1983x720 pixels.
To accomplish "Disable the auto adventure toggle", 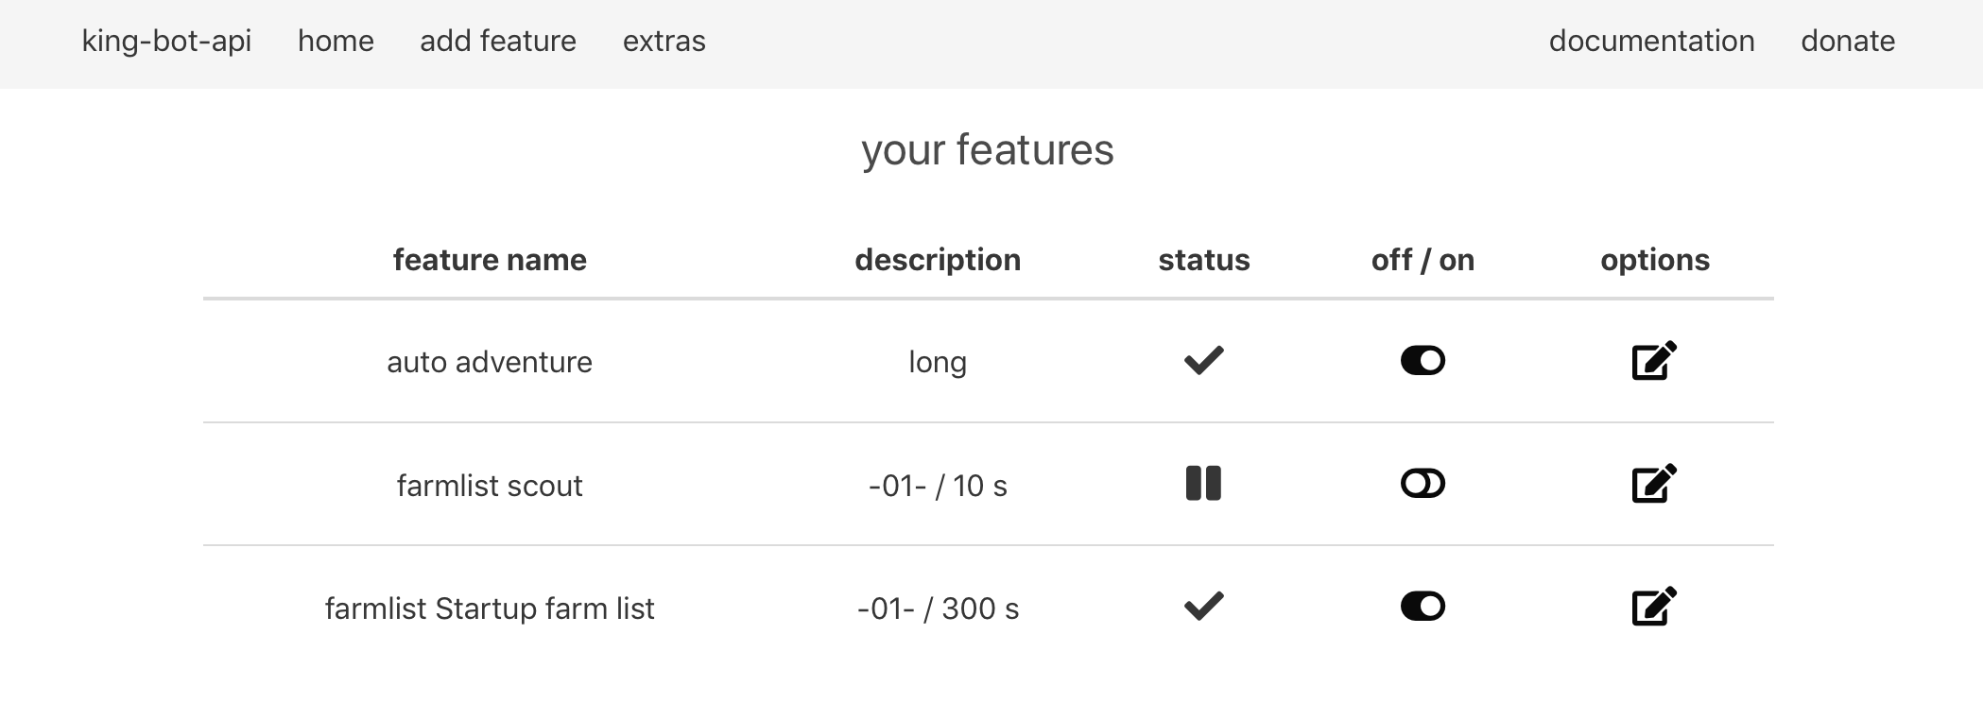I will click(x=1423, y=361).
